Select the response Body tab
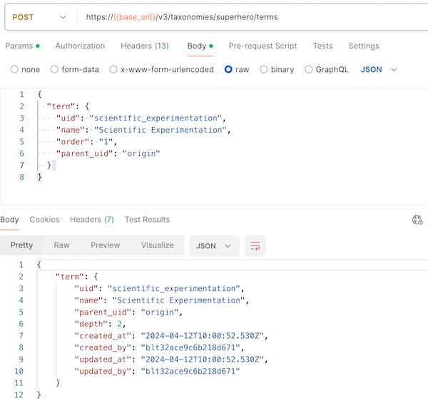The height and width of the screenshot is (413, 428). pyautogui.click(x=9, y=220)
